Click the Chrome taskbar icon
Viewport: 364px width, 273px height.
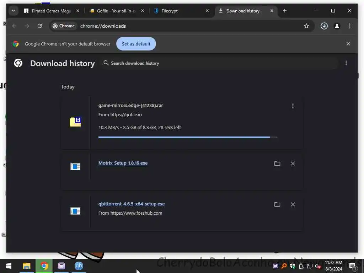(x=44, y=266)
